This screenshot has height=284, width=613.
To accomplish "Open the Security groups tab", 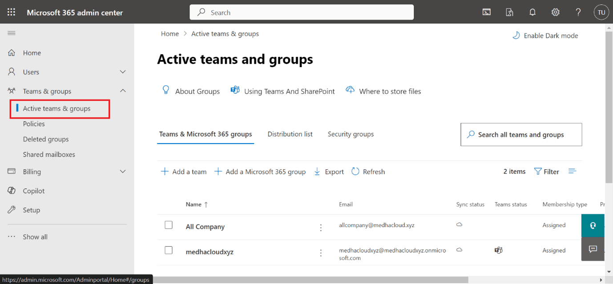I will (x=351, y=134).
